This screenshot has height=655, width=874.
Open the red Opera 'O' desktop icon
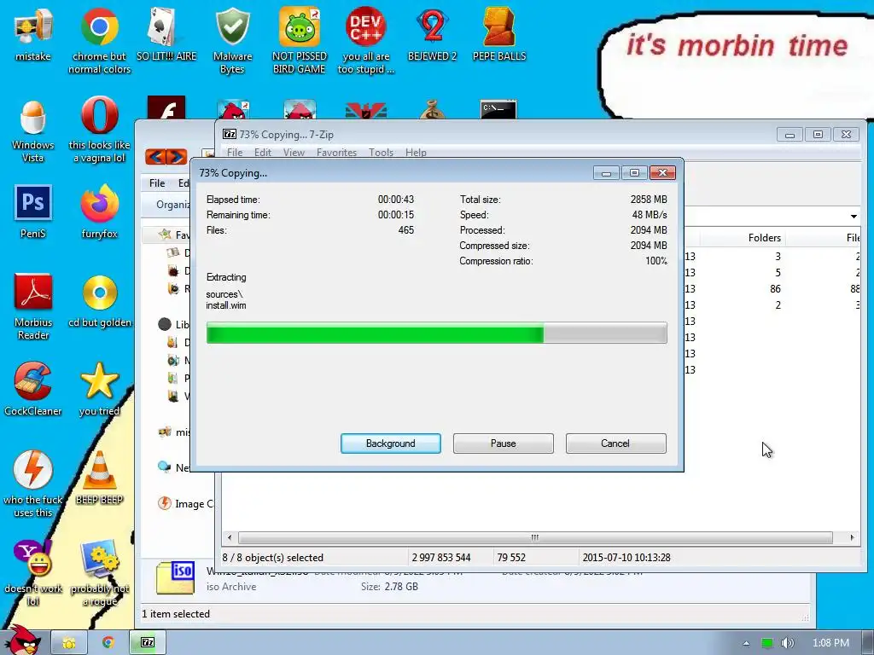pos(99,130)
